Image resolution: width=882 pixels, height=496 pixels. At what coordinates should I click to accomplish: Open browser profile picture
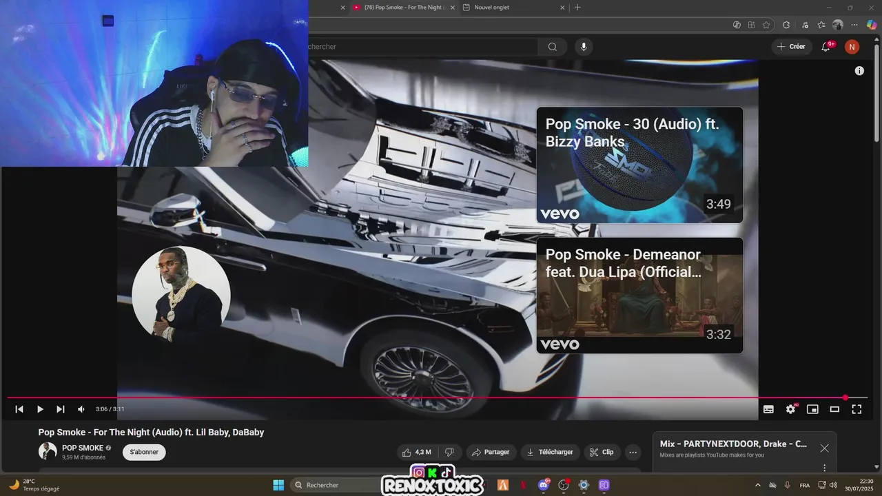[838, 25]
